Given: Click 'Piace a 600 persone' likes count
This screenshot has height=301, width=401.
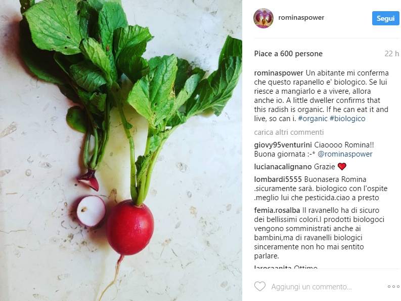Looking at the screenshot, I should pyautogui.click(x=288, y=54).
